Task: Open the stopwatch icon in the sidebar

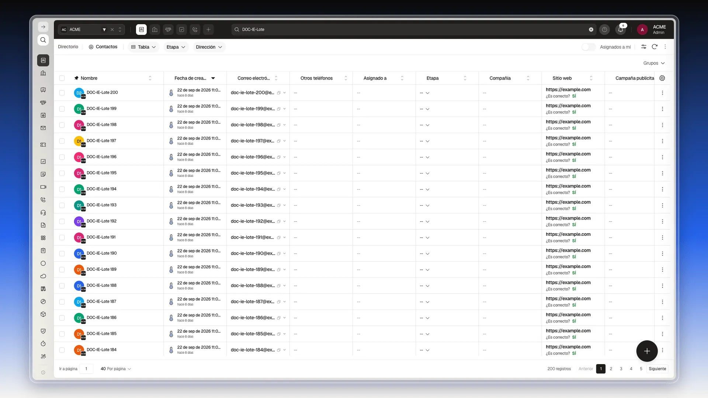Action: click(43, 343)
